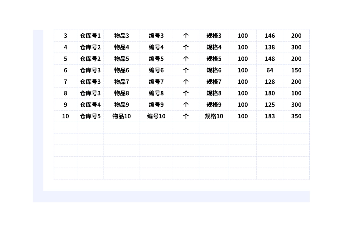Click the 物品10 cell

point(122,116)
